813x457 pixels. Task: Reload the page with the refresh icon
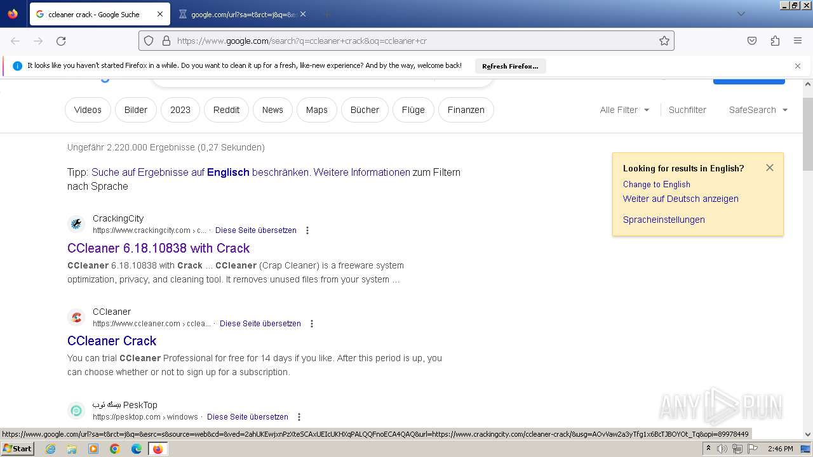pos(61,41)
